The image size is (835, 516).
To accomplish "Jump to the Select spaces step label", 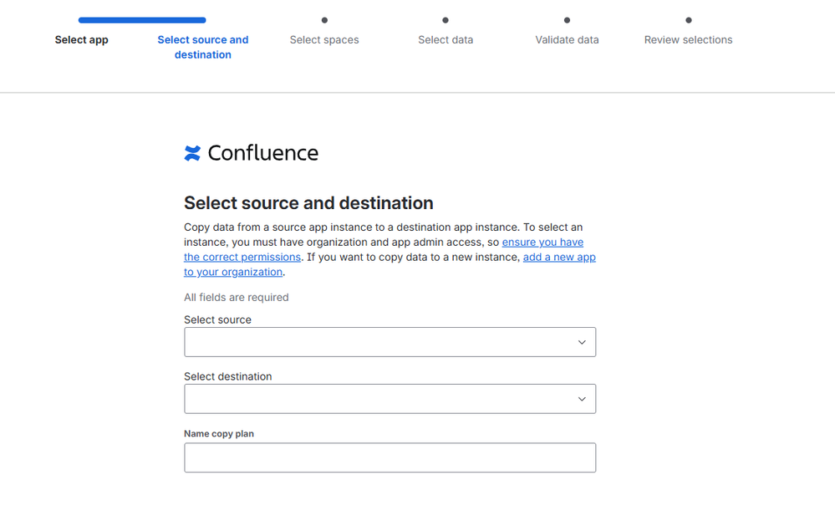I will pyautogui.click(x=324, y=40).
